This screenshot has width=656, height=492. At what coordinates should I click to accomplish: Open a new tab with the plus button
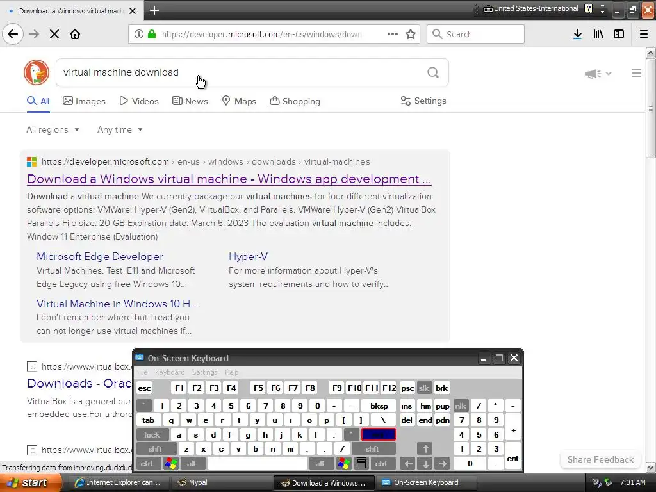click(154, 10)
